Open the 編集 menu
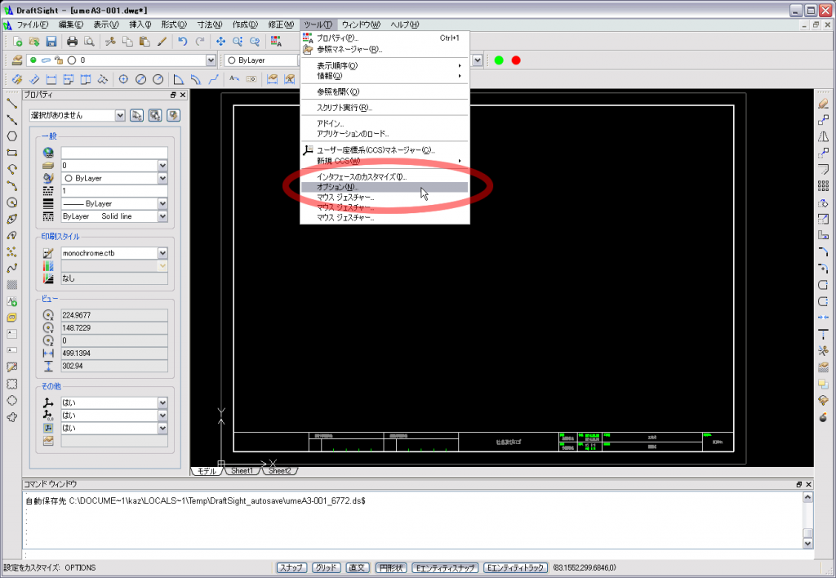836x578 pixels. click(x=71, y=24)
